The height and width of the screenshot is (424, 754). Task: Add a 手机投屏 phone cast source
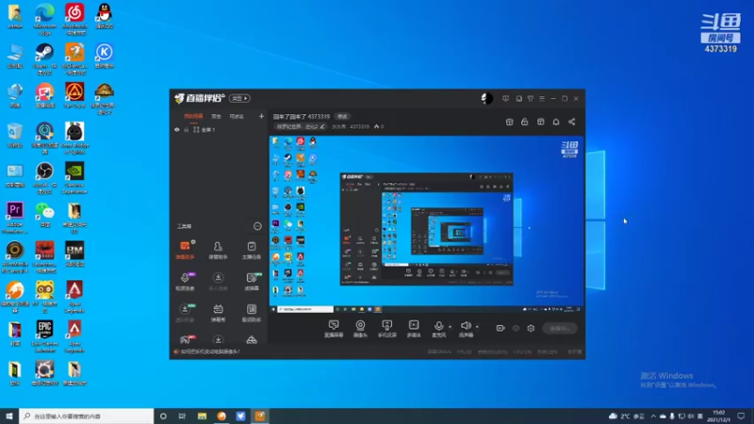(x=386, y=329)
